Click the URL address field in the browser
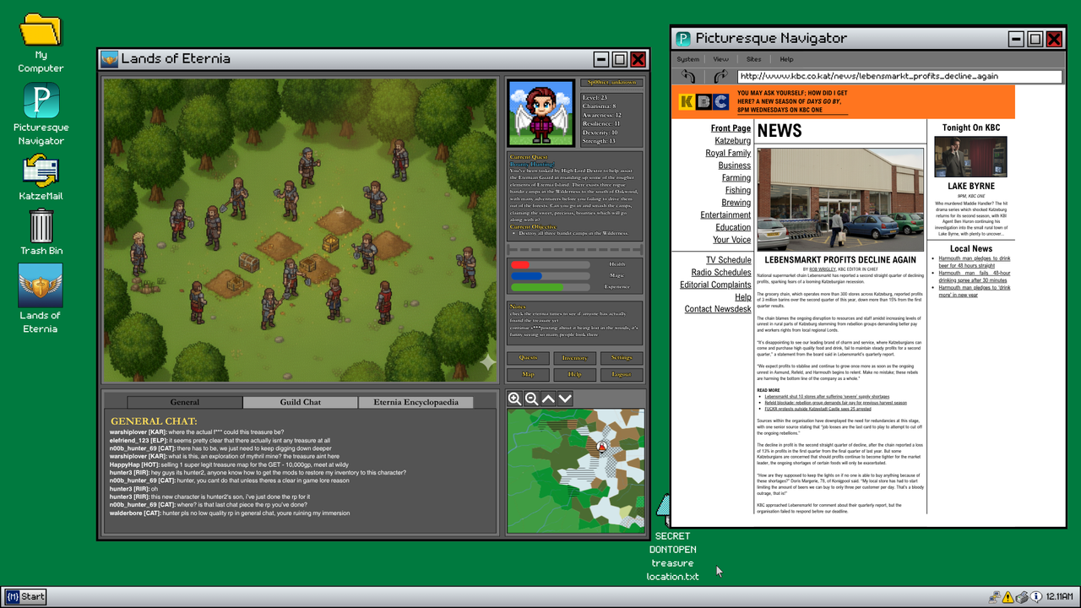The height and width of the screenshot is (608, 1081). point(899,76)
